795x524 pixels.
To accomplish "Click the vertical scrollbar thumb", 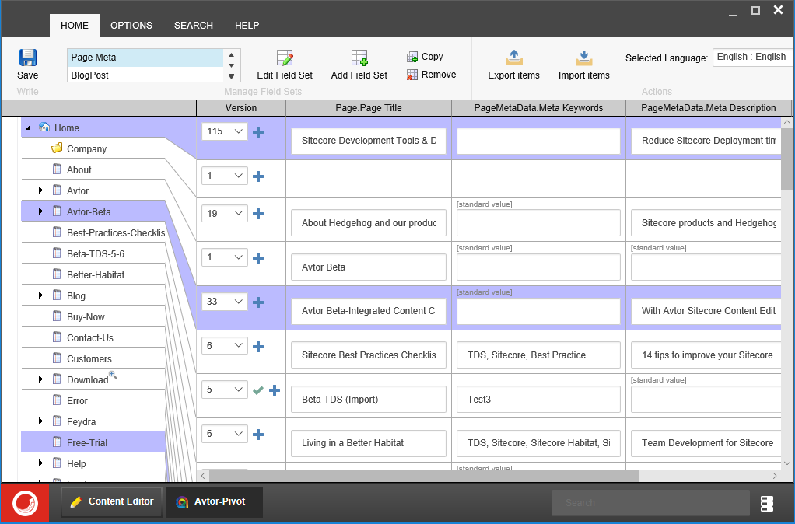I will (787, 158).
